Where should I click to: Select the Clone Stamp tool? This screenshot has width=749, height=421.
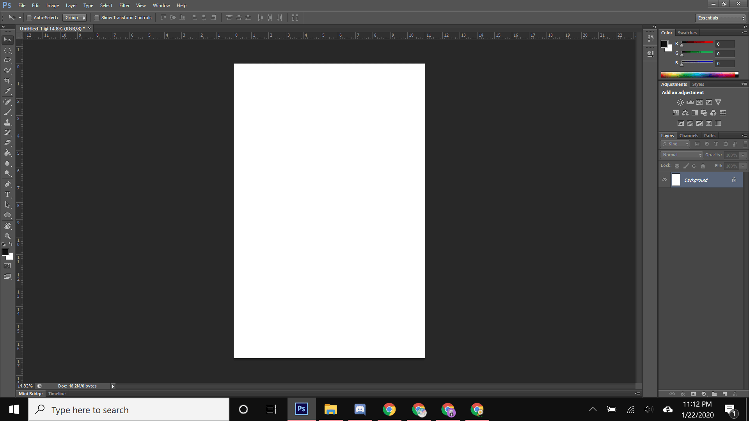pyautogui.click(x=7, y=122)
